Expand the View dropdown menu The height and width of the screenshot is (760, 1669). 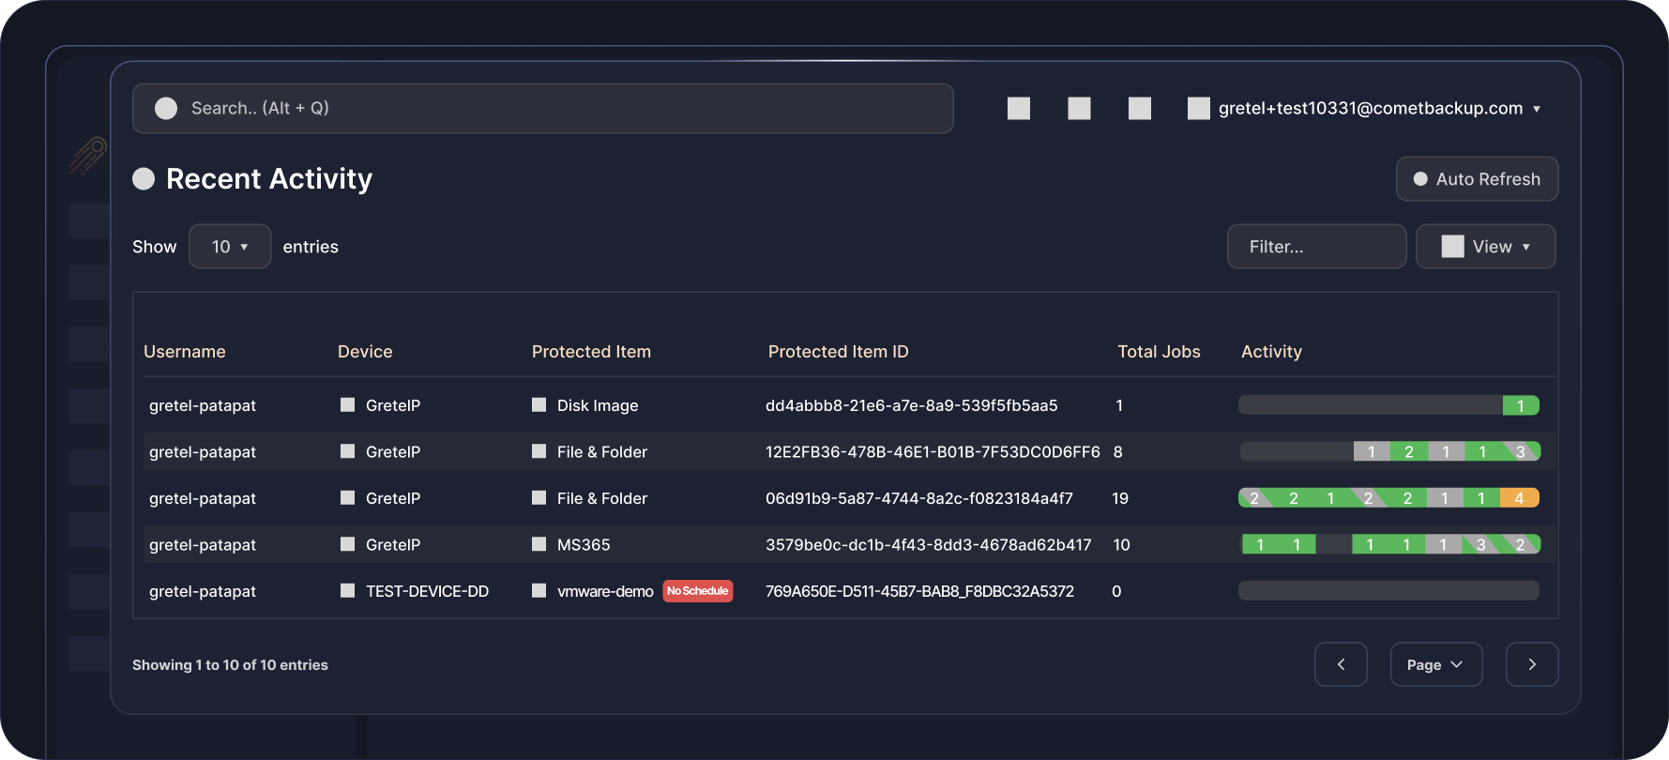(x=1485, y=247)
